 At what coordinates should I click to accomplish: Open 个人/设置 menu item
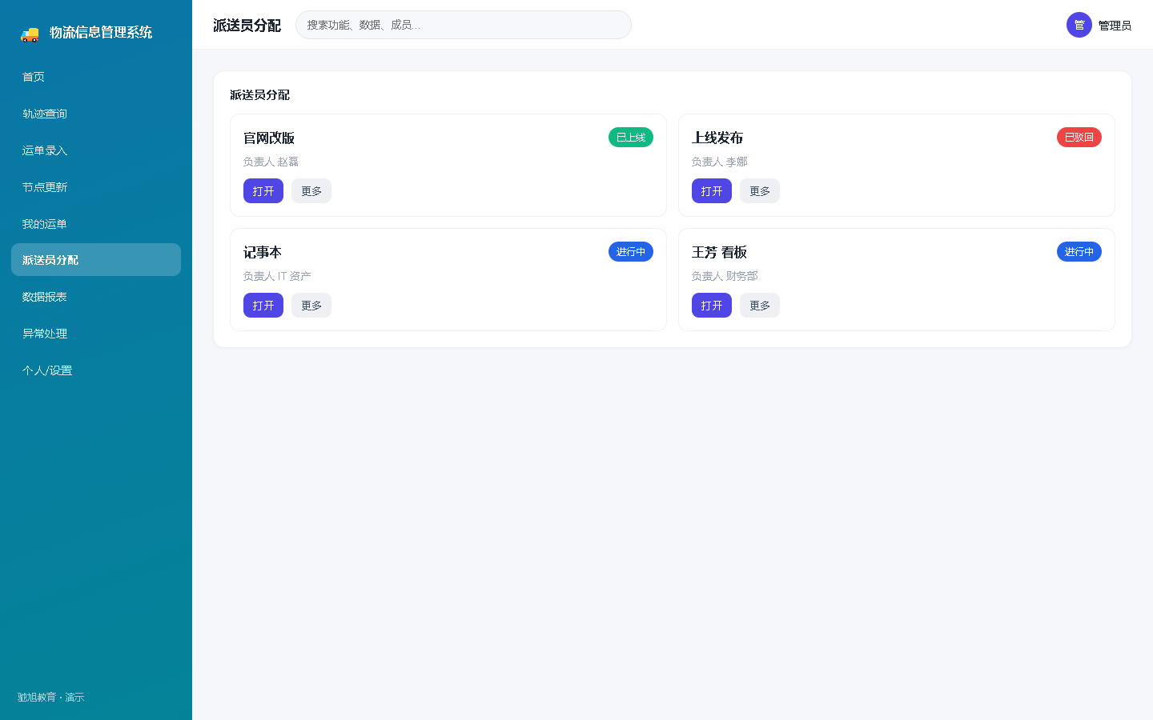coord(96,370)
